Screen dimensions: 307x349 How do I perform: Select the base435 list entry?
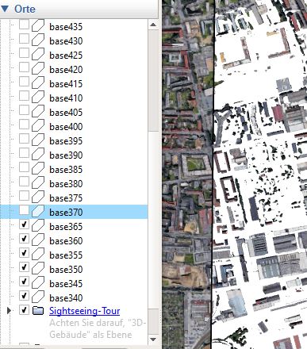[x=66, y=27]
